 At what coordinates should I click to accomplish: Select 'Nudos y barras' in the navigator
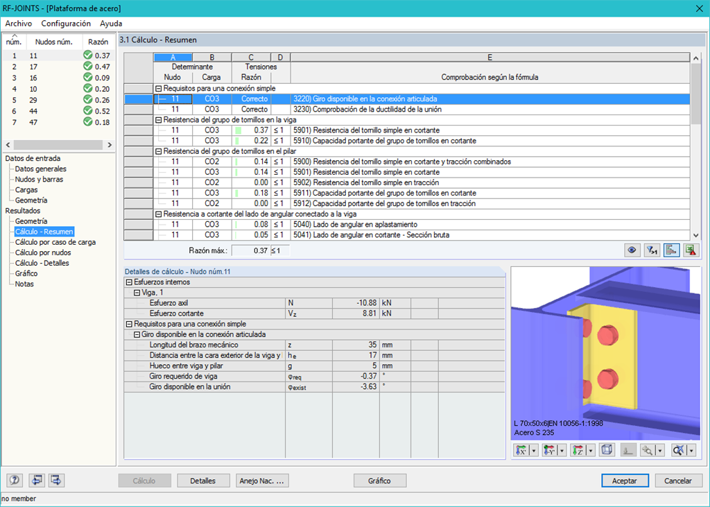tap(39, 179)
